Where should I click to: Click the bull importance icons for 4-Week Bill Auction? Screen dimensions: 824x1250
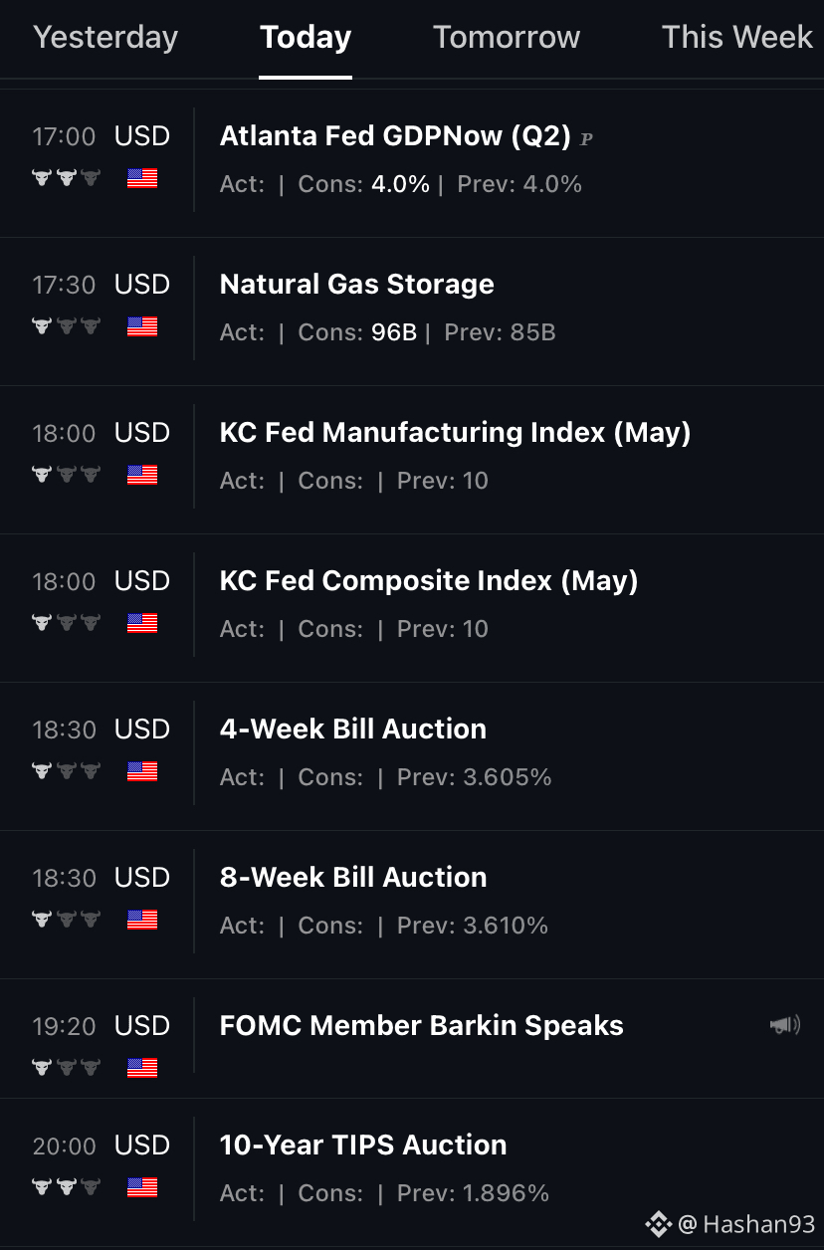pyautogui.click(x=66, y=771)
